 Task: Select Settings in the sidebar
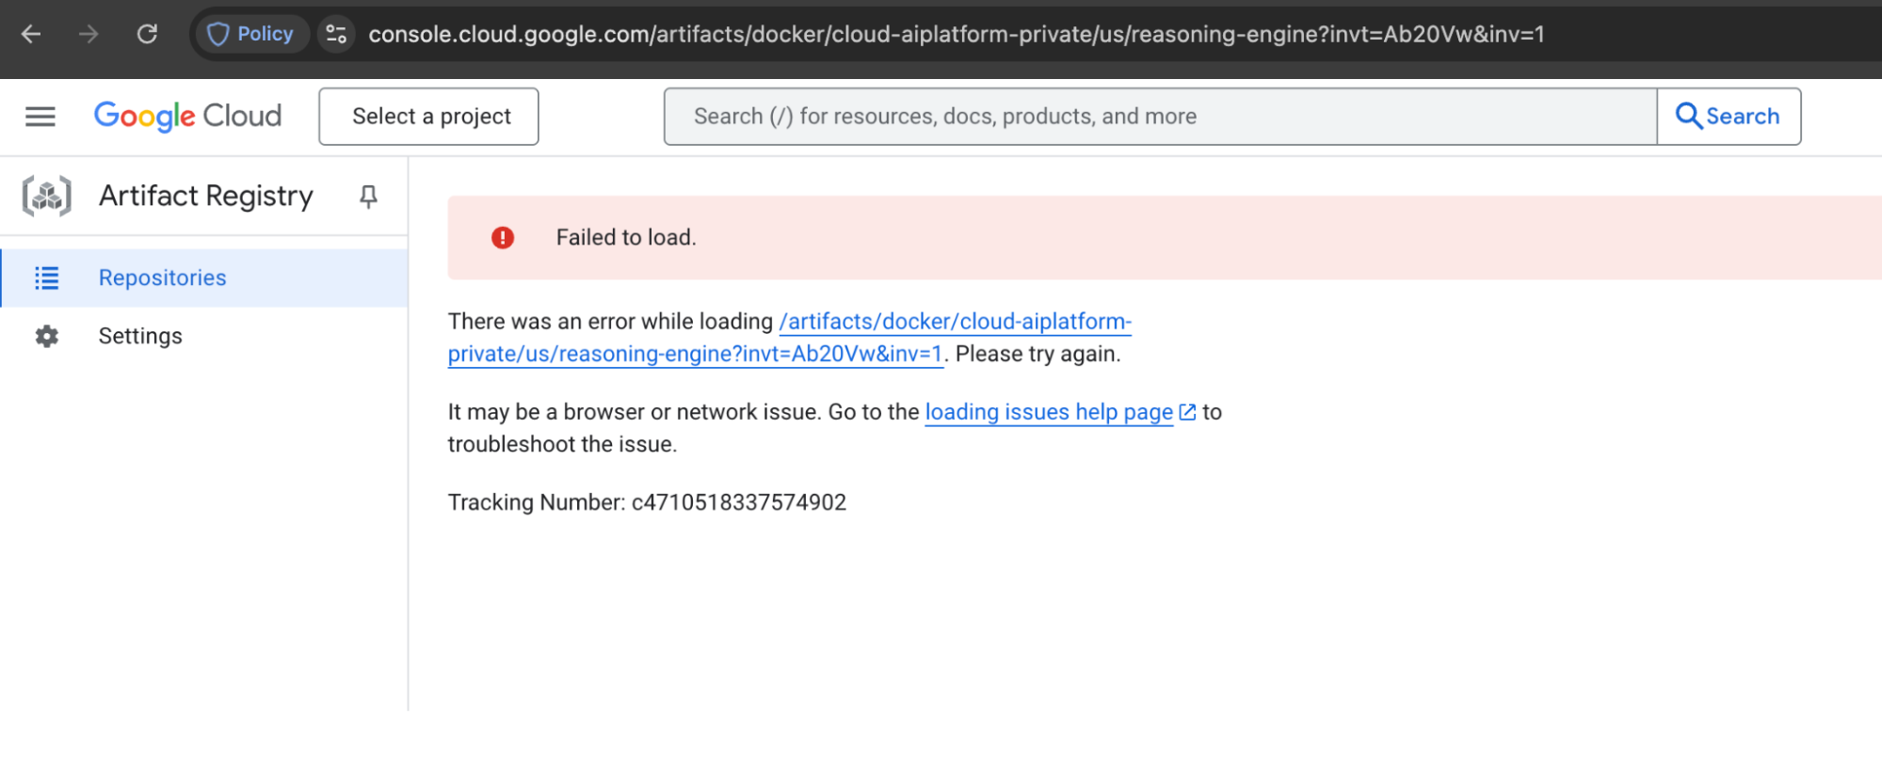[x=139, y=336]
